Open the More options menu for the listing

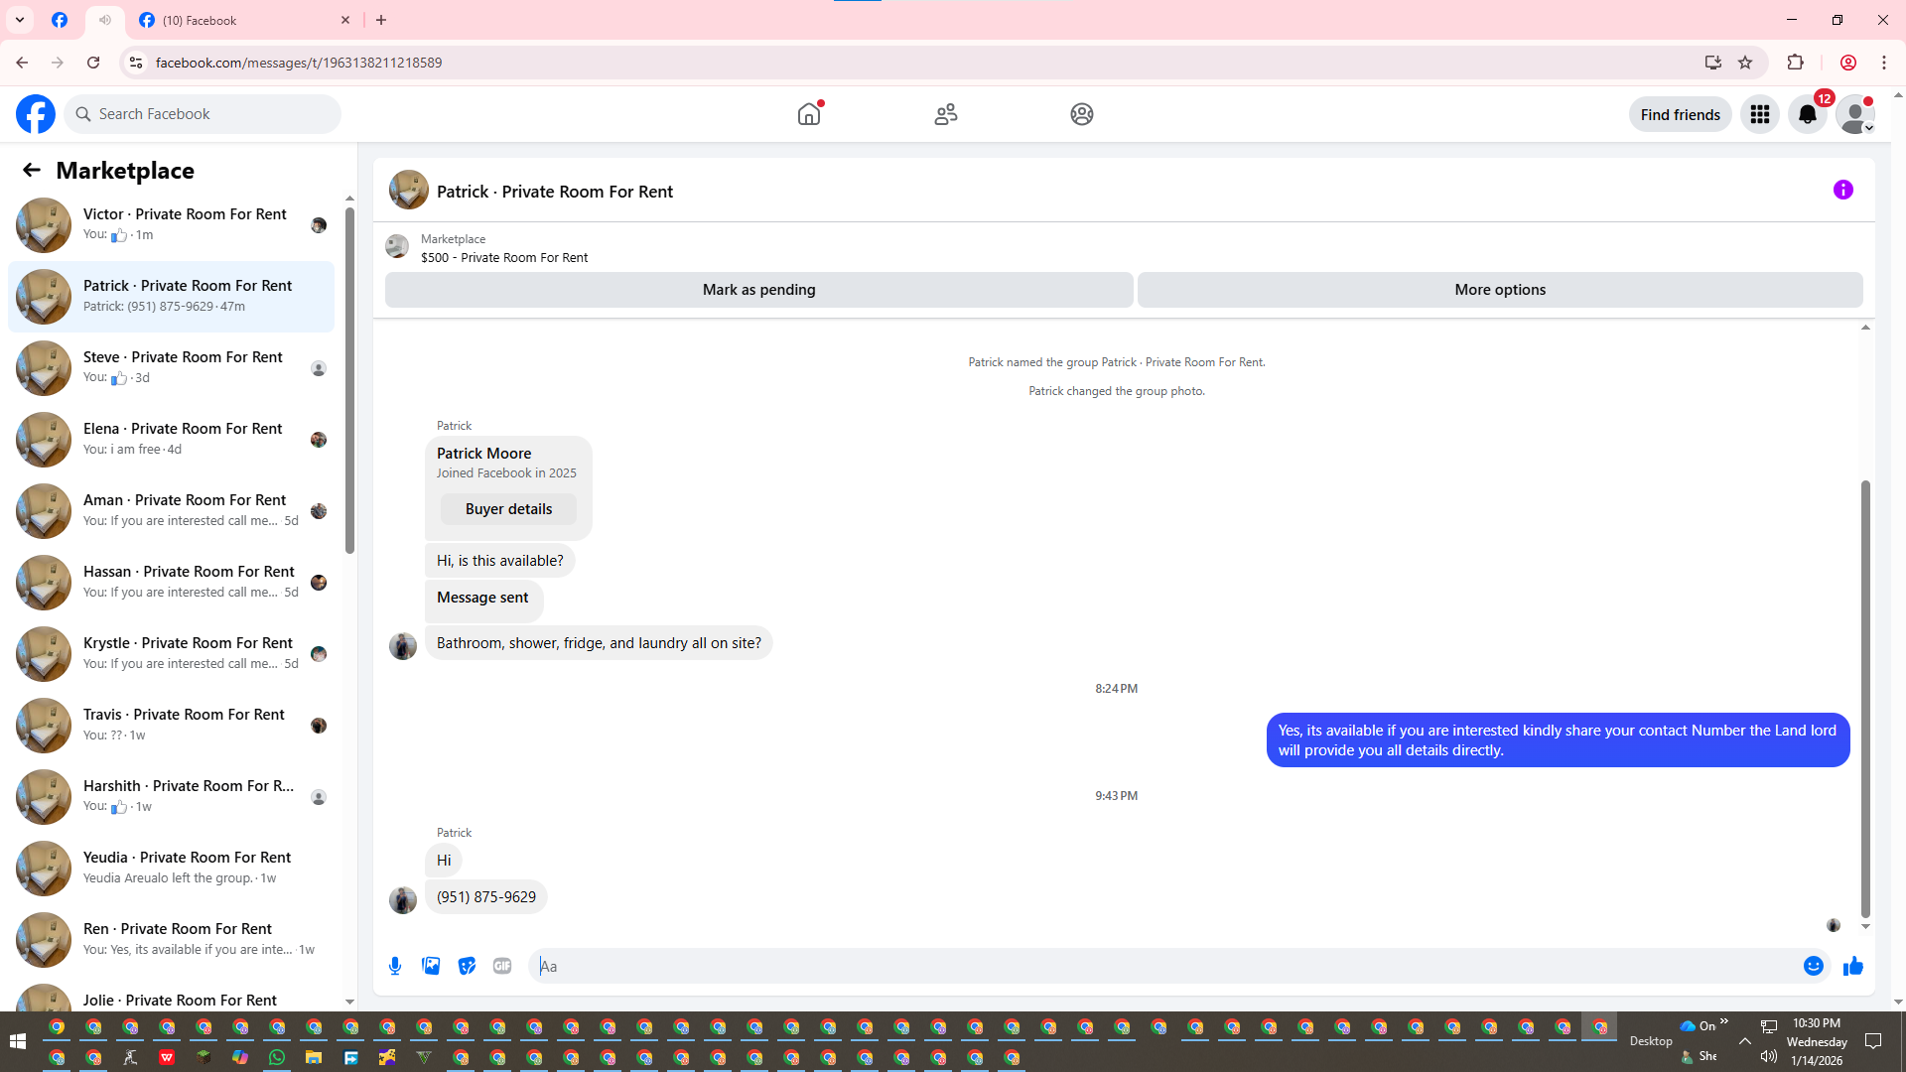pyautogui.click(x=1499, y=290)
